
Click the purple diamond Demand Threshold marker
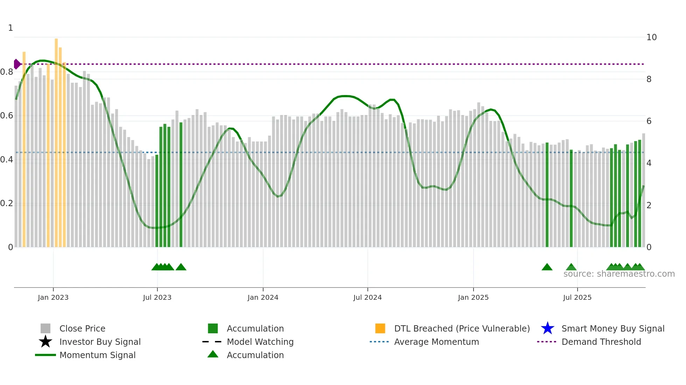[17, 64]
